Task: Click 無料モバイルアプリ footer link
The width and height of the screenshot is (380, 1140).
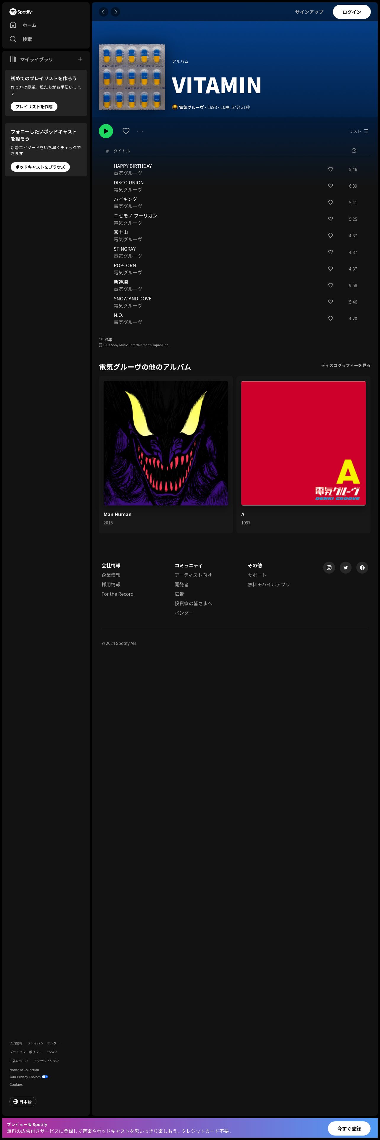Action: [269, 585]
